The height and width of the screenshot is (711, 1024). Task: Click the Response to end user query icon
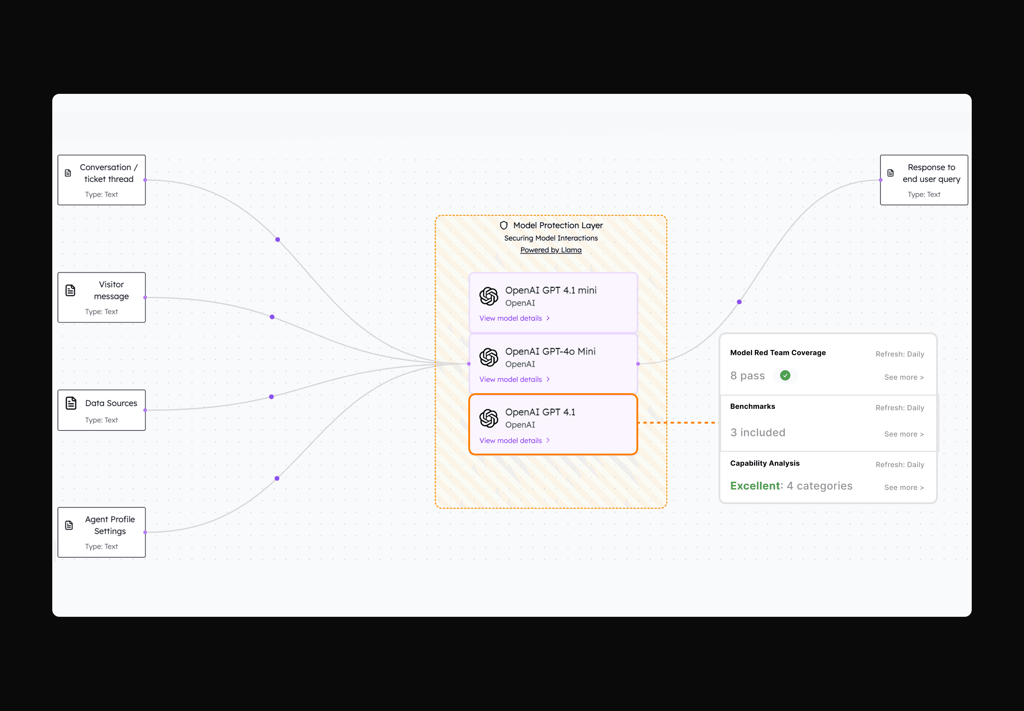click(x=890, y=173)
